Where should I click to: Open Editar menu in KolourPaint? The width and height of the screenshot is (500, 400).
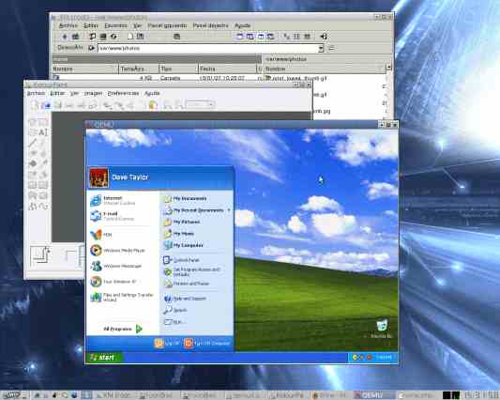point(57,93)
